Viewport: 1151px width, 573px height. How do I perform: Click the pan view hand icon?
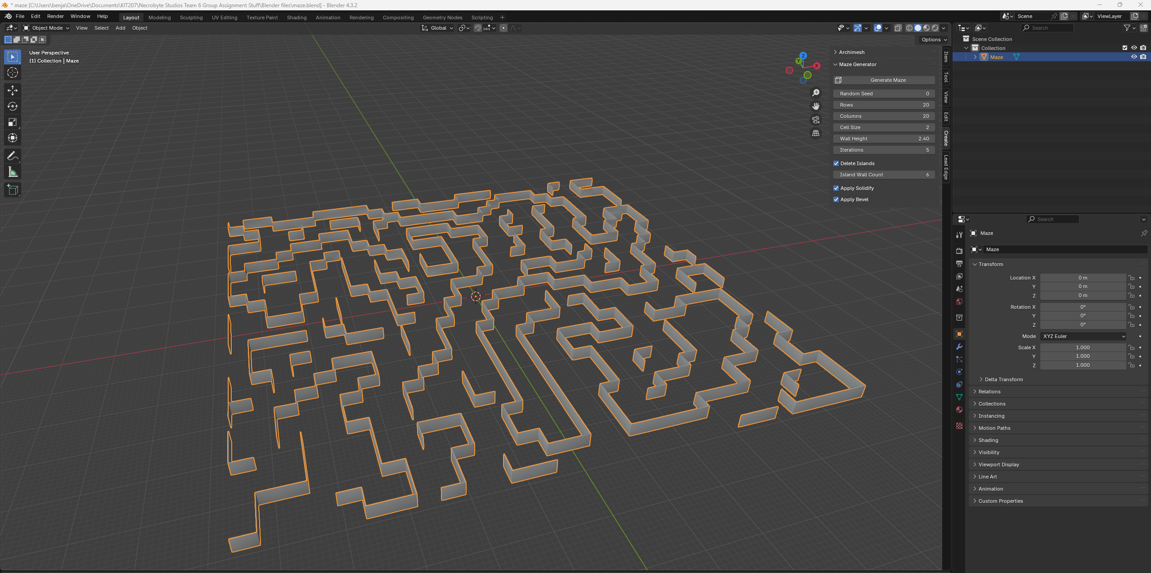click(815, 106)
